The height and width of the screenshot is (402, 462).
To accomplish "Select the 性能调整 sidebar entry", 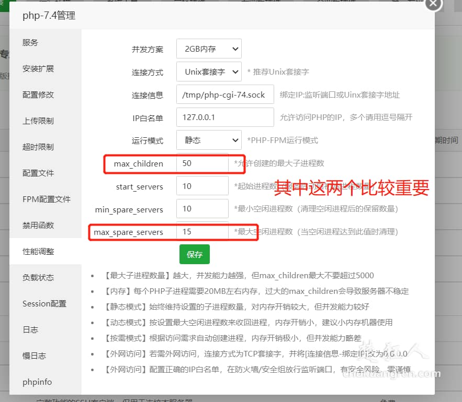I will click(37, 251).
